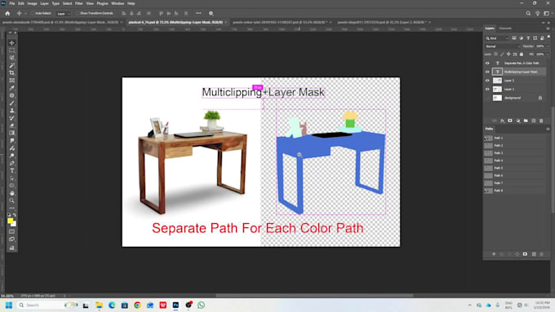This screenshot has width=555, height=312.
Task: Select the Brush tool
Action: [11, 103]
